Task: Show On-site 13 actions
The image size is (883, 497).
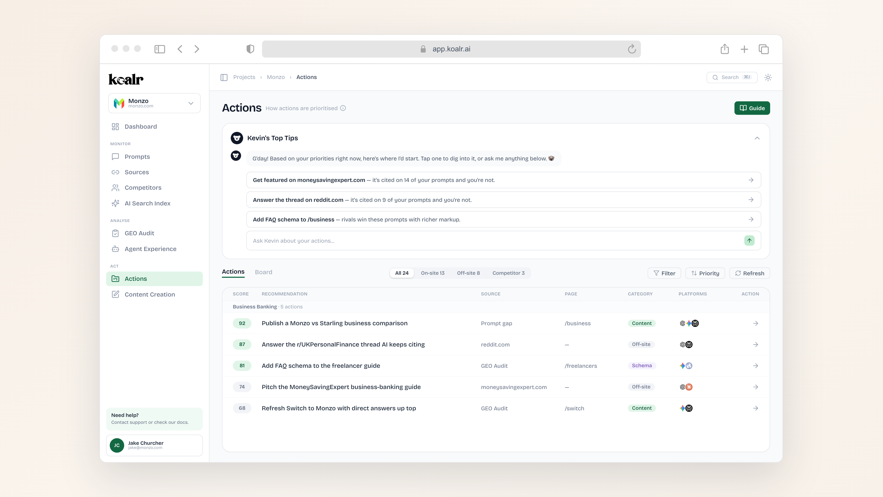Action: pyautogui.click(x=433, y=273)
